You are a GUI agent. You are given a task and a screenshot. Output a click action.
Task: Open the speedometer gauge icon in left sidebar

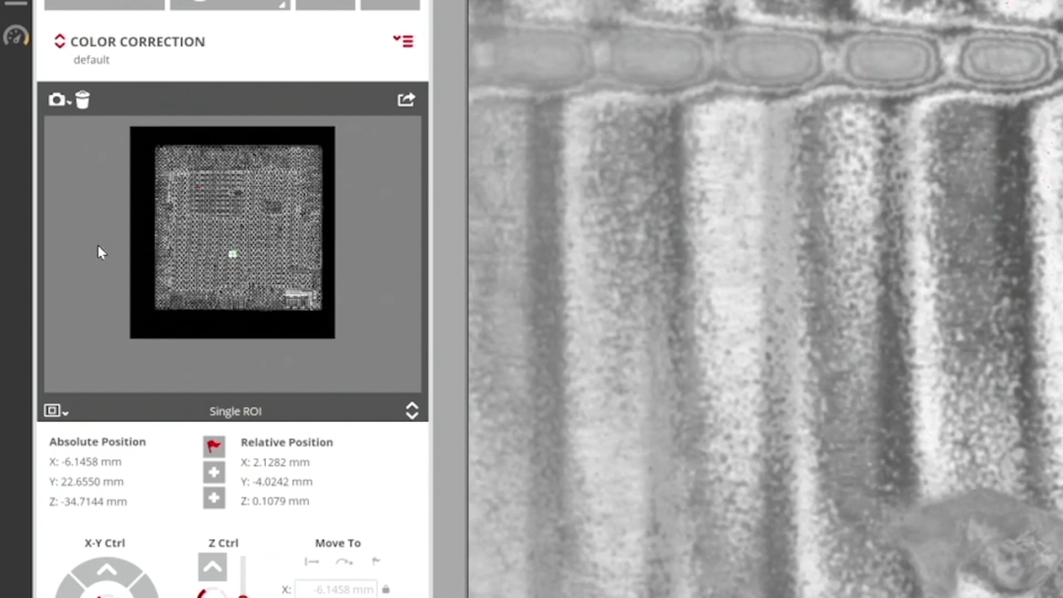16,35
